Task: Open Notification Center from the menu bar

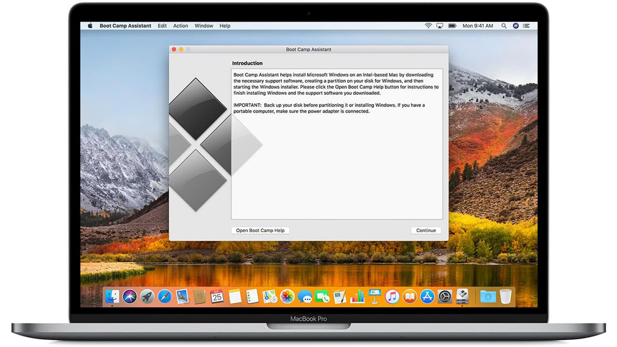Action: click(x=526, y=26)
